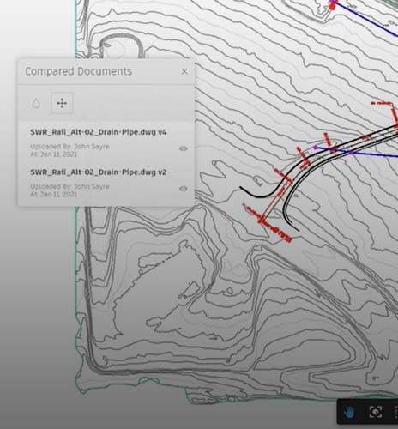Select SWR_Rail_Alt-02_Drain-Pipe.dwg v2 entry
This screenshot has width=398, height=429.
98,172
